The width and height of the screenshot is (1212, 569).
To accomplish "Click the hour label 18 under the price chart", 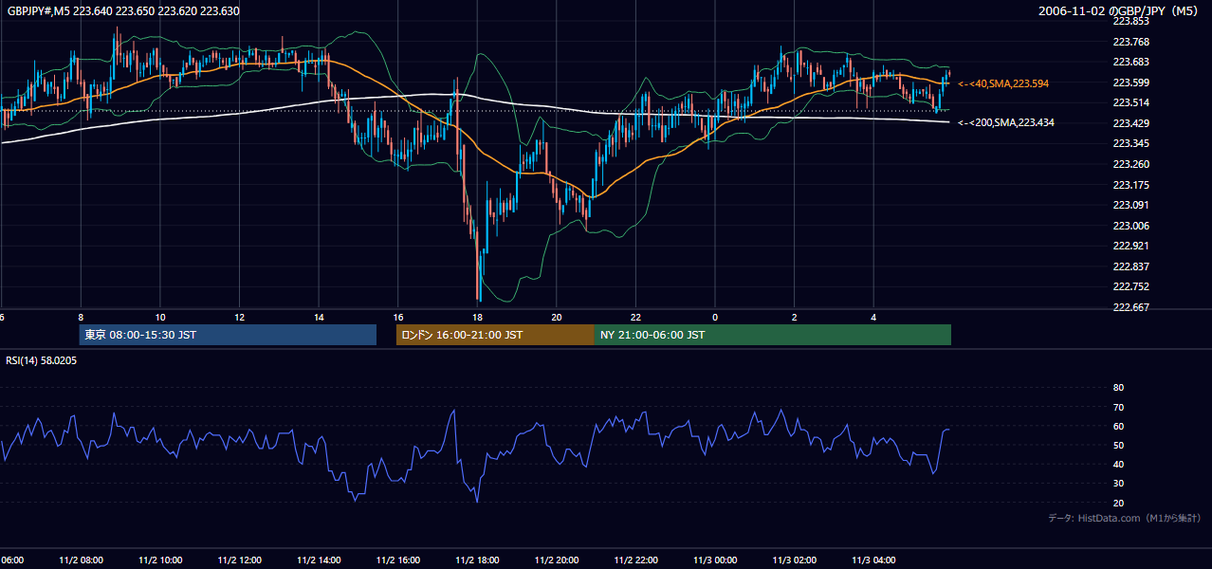I will [x=478, y=317].
